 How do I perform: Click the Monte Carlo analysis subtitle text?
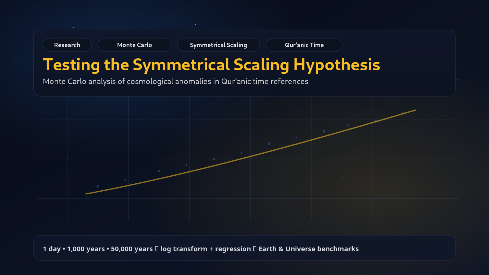(175, 82)
